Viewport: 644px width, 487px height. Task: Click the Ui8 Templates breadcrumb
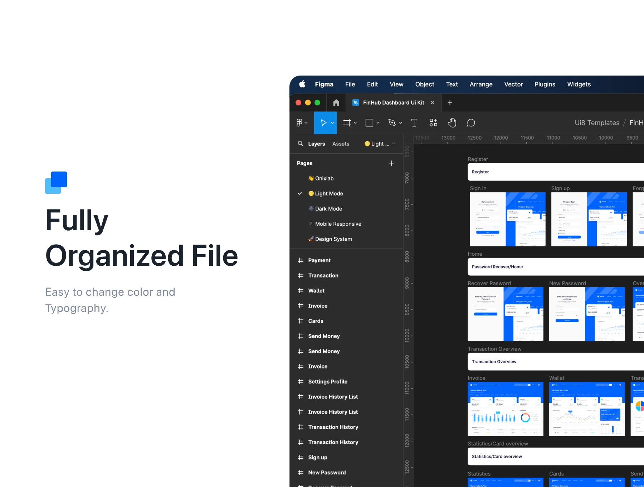coord(597,123)
